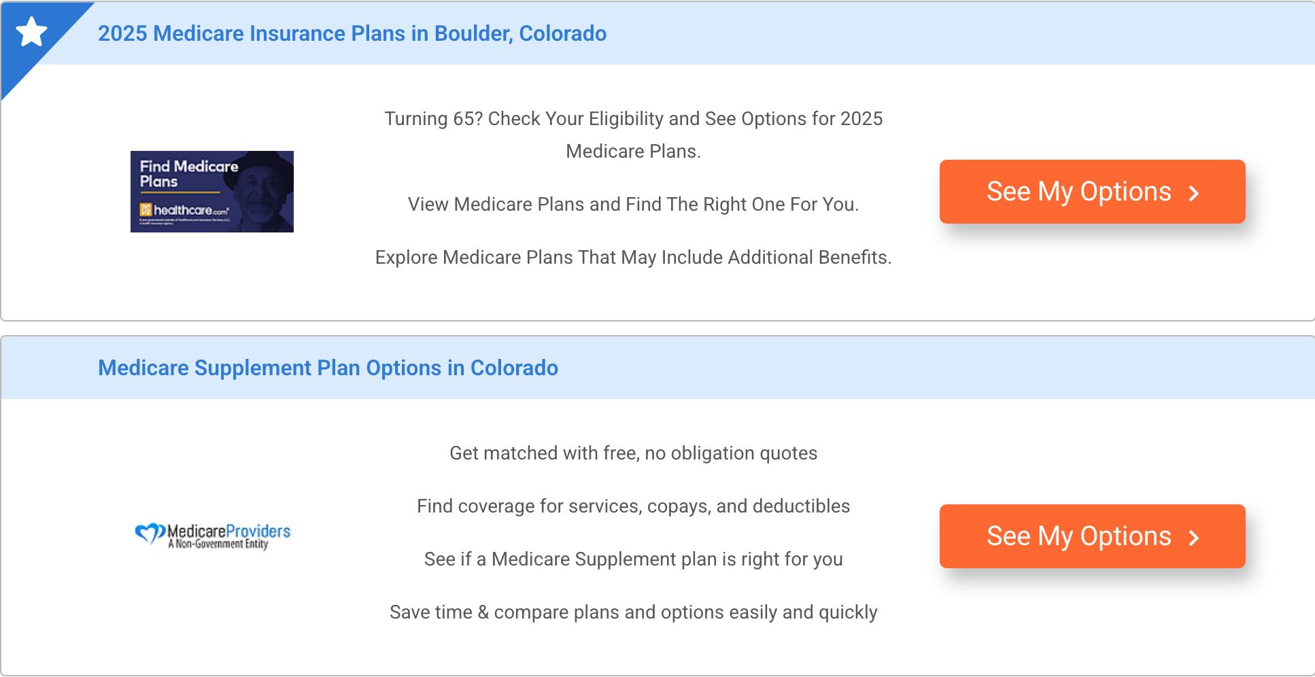Open the 2025 Medicare Insurance Plans heading link
The image size is (1315, 677).
[352, 33]
